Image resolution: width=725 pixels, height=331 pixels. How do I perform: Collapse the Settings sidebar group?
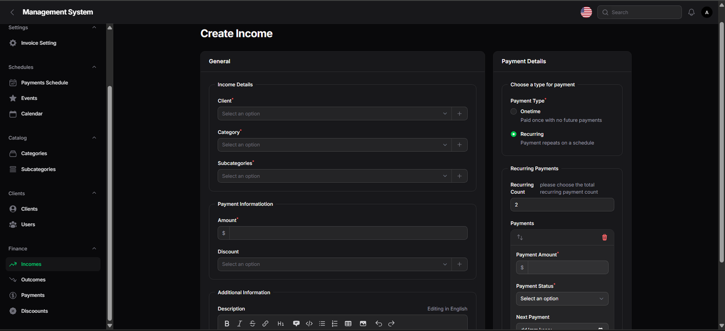pos(94,28)
